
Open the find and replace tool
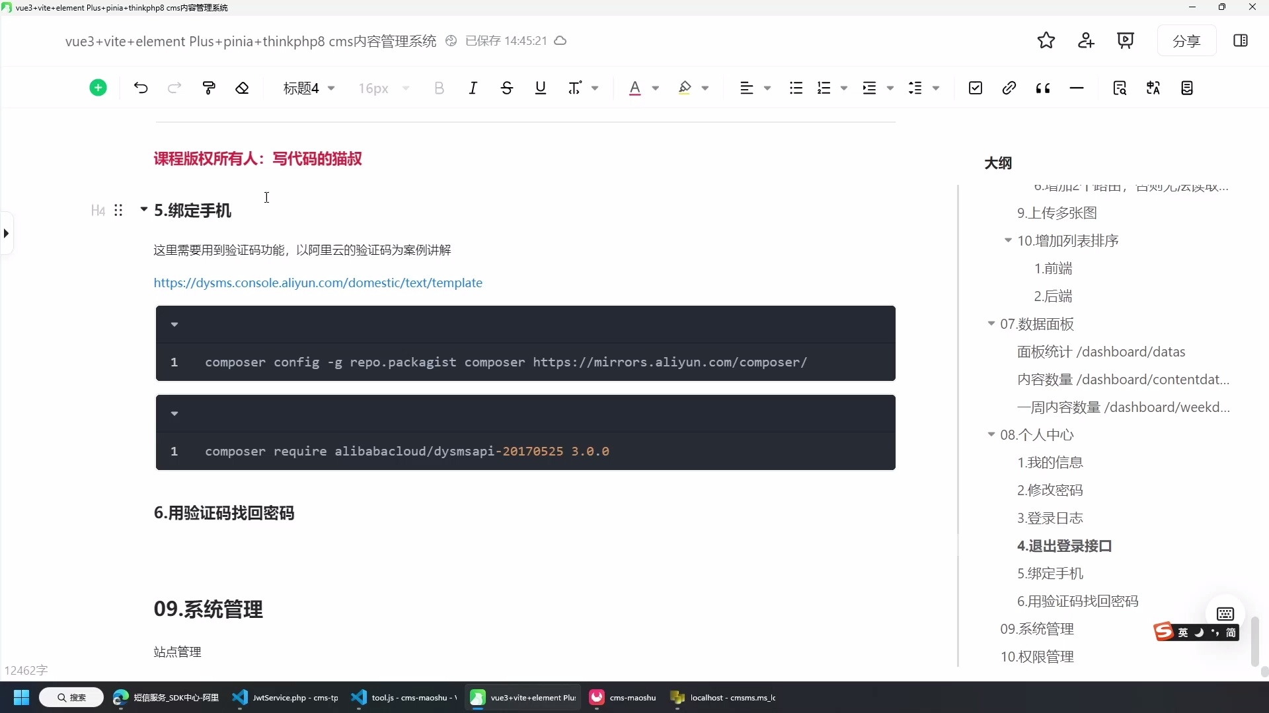[x=1120, y=88]
